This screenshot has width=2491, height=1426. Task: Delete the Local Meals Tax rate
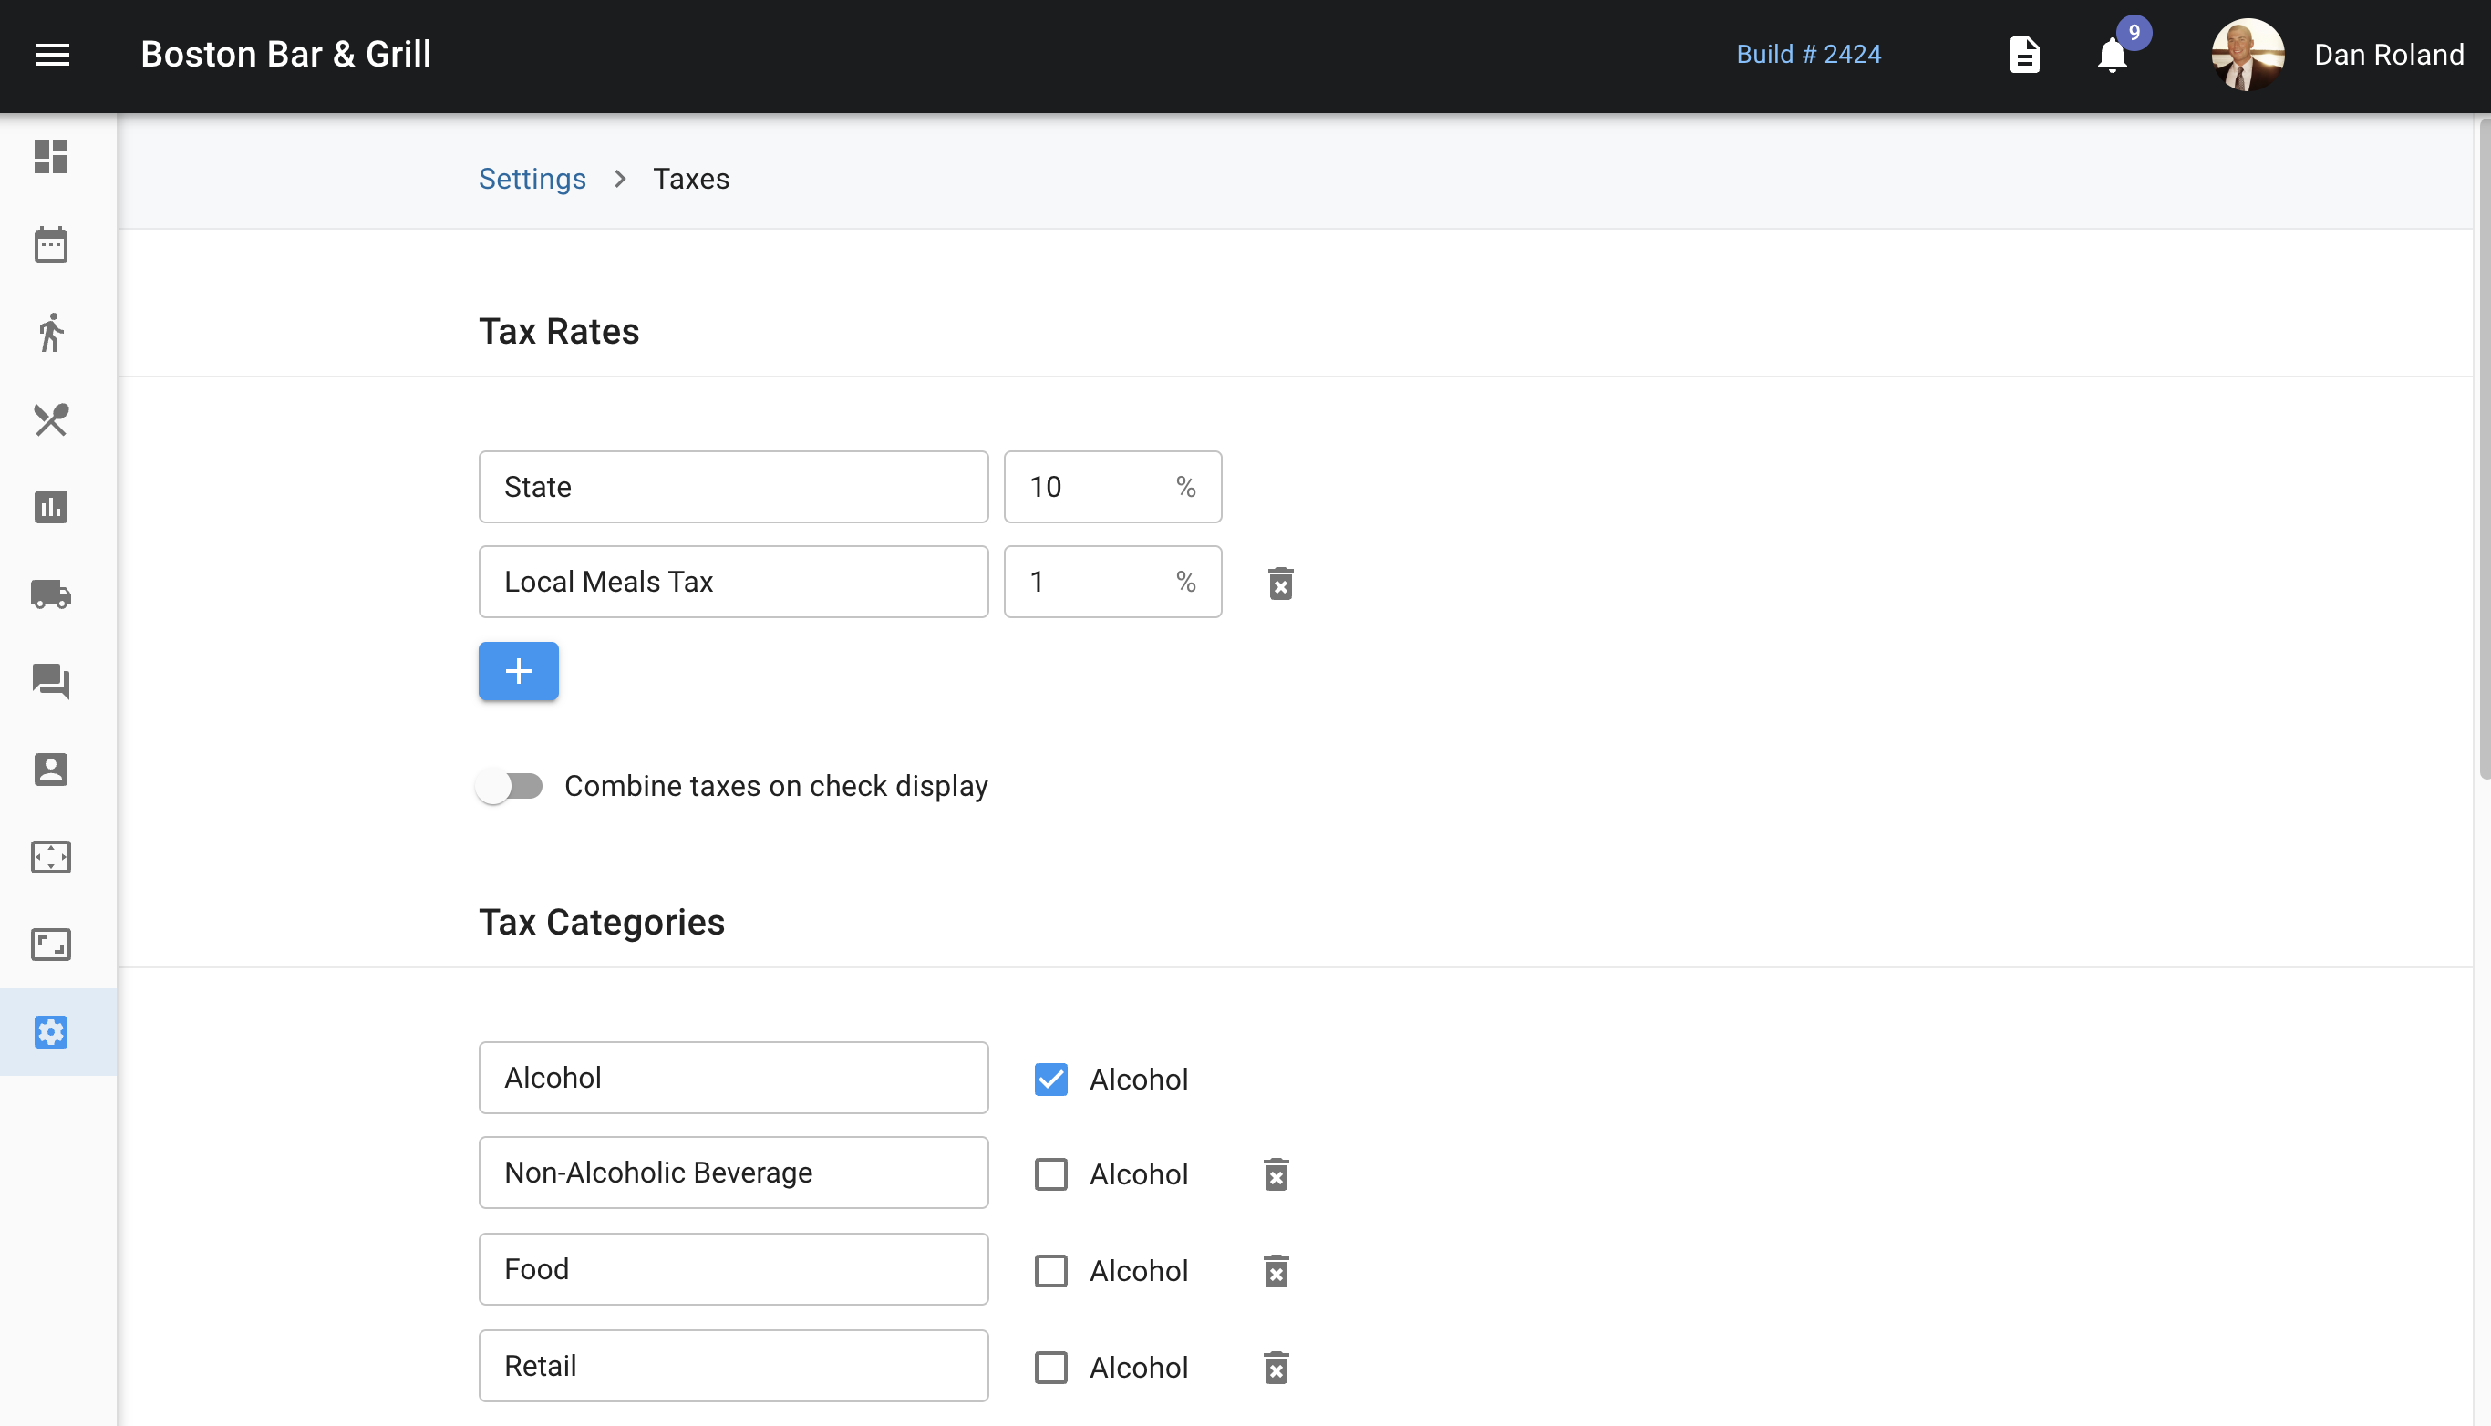click(1281, 583)
